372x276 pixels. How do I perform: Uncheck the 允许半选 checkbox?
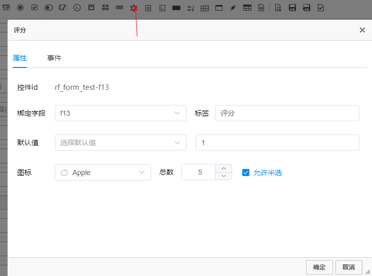pyautogui.click(x=246, y=172)
